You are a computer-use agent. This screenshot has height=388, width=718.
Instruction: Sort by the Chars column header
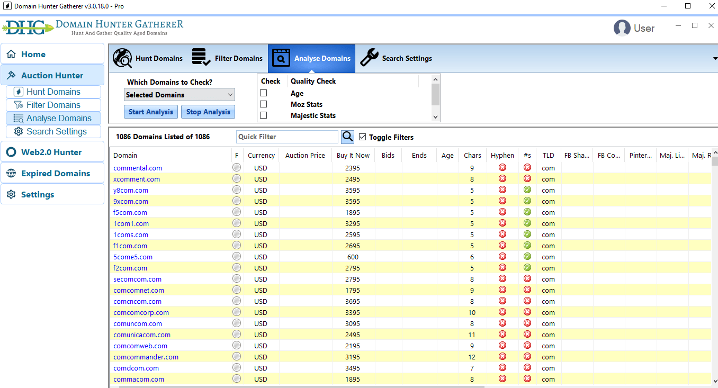pos(472,155)
